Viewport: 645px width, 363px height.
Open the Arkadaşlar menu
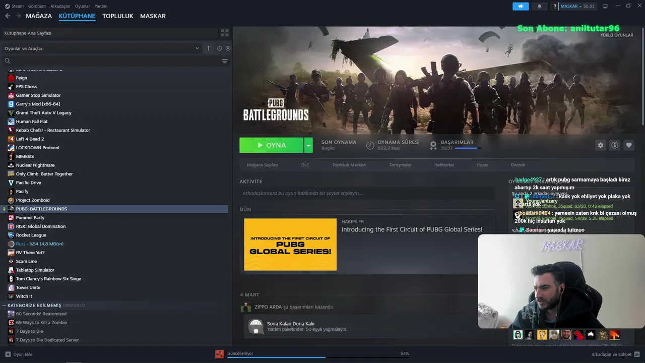(x=60, y=6)
